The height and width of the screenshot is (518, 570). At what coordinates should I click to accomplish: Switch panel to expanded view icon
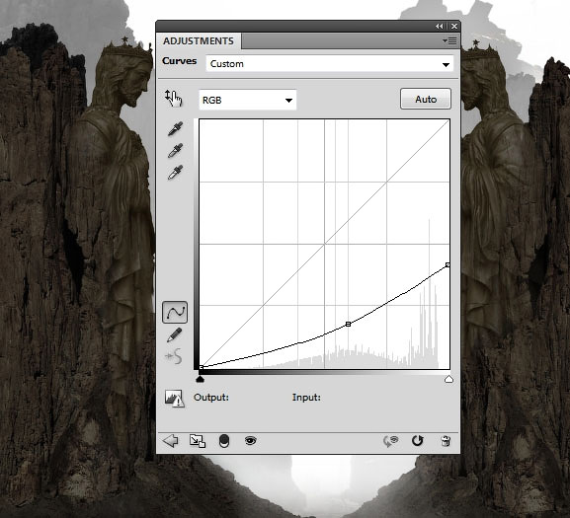click(198, 441)
